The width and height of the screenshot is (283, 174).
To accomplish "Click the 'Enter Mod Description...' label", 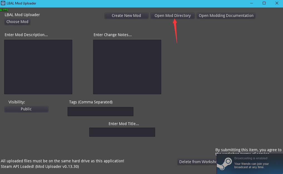I will click(x=26, y=35).
